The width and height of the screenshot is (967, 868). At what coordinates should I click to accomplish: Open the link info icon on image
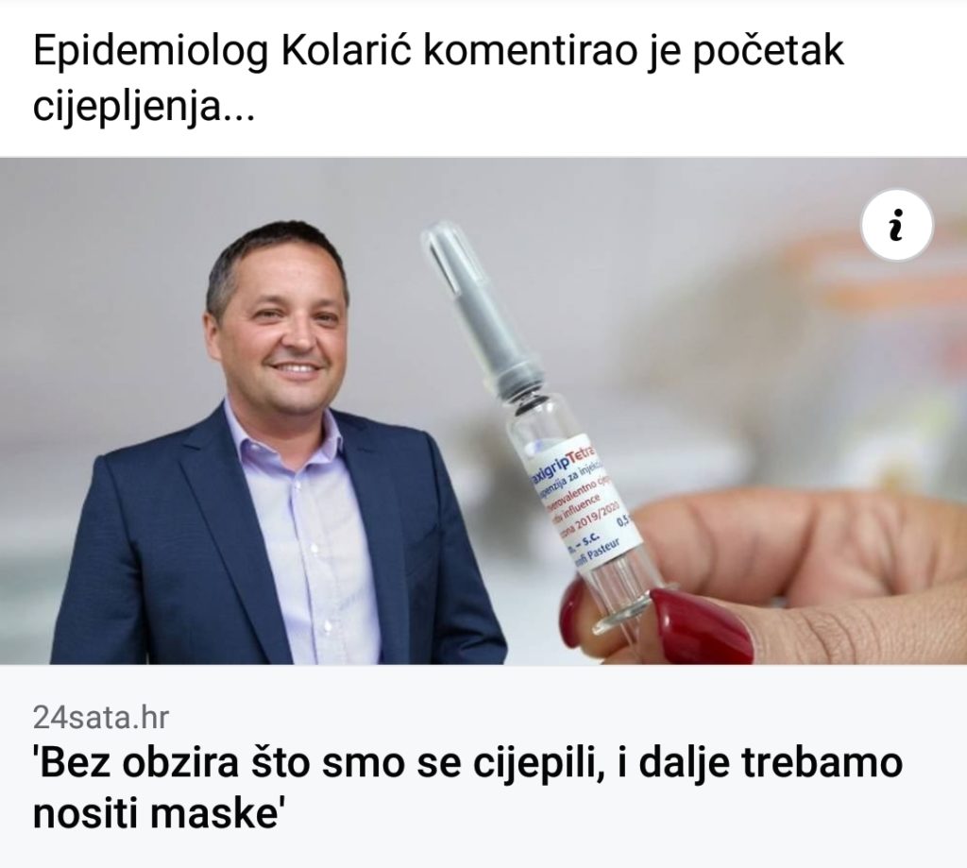[897, 226]
